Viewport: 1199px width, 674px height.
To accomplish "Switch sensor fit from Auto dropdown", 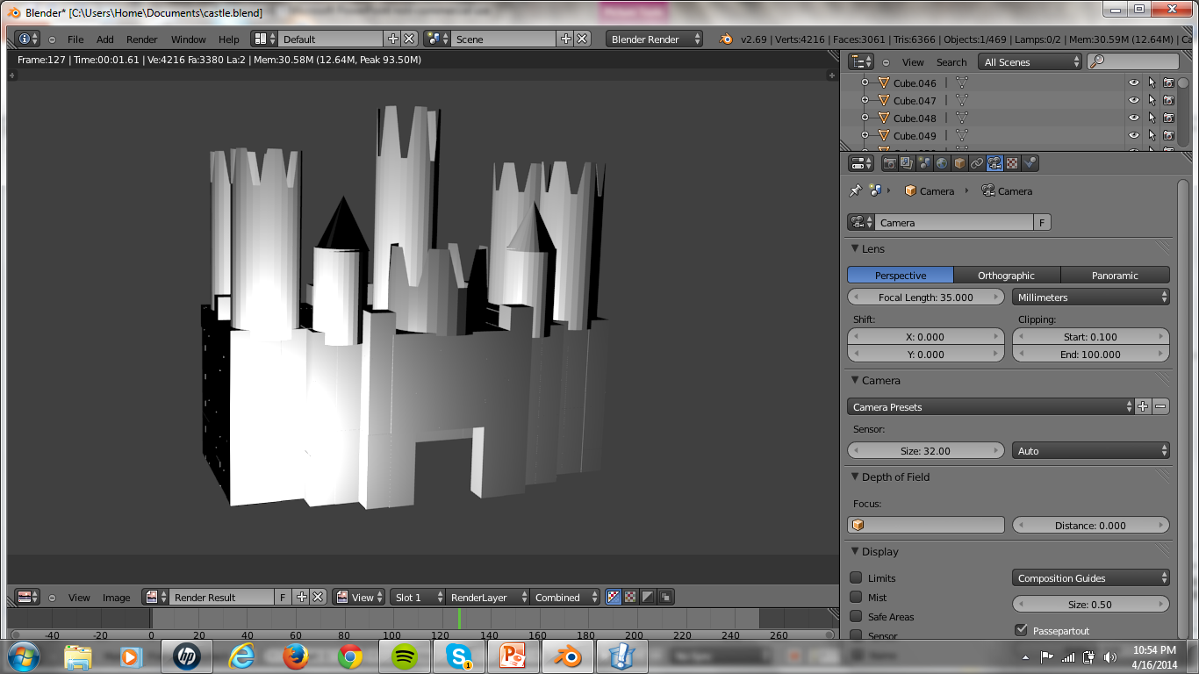I will click(x=1090, y=449).
